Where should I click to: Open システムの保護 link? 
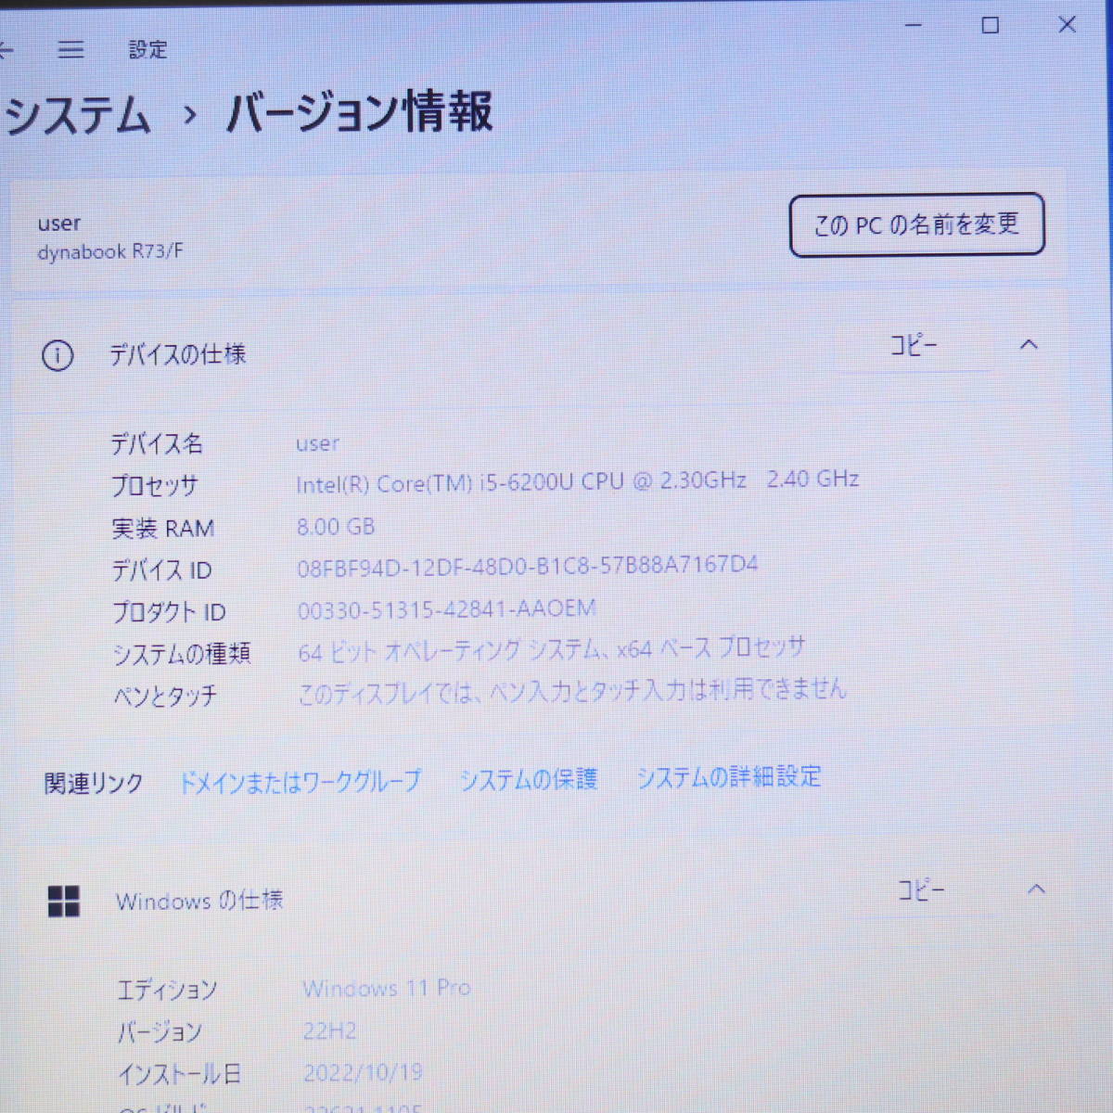pos(529,779)
